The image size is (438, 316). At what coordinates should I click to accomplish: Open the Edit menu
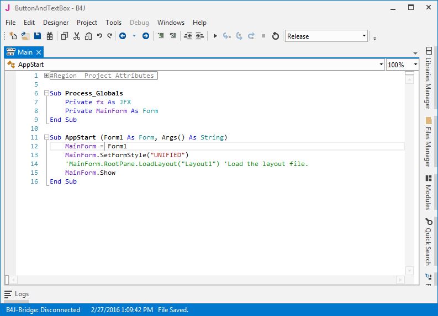tap(29, 23)
